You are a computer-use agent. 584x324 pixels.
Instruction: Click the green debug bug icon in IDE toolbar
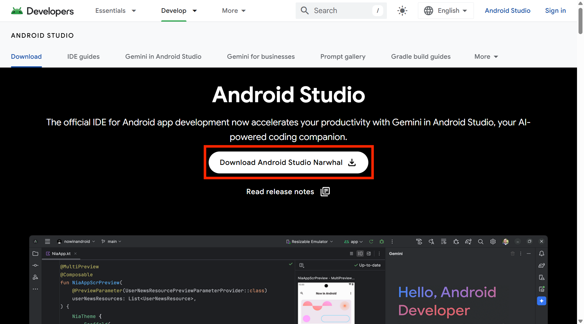click(382, 242)
